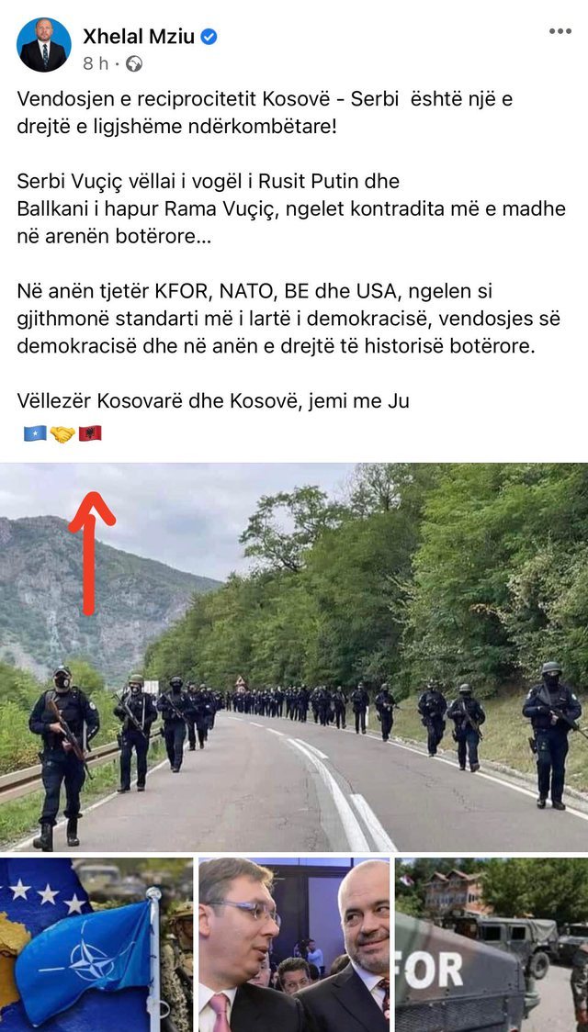Click the red Albanian flag emoji
588x1032 pixels.
coord(90,433)
